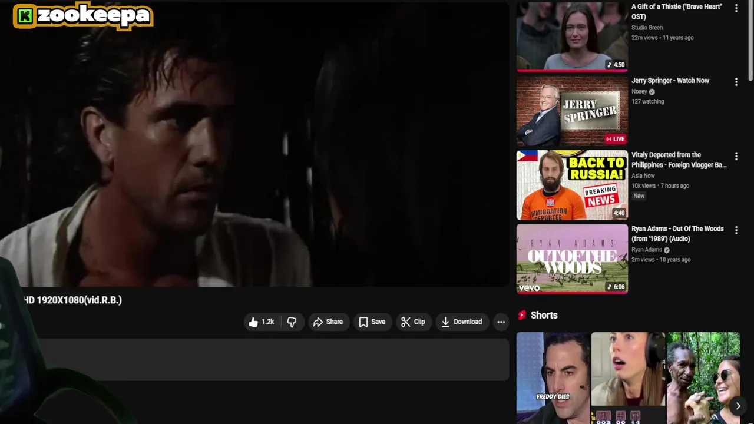The width and height of the screenshot is (754, 424).
Task: Download the video
Action: click(x=462, y=322)
